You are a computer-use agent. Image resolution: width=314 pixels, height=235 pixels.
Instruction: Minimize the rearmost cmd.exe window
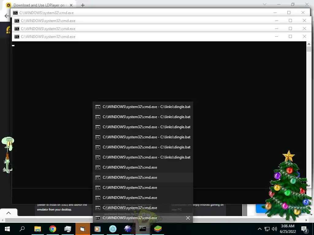275,13
